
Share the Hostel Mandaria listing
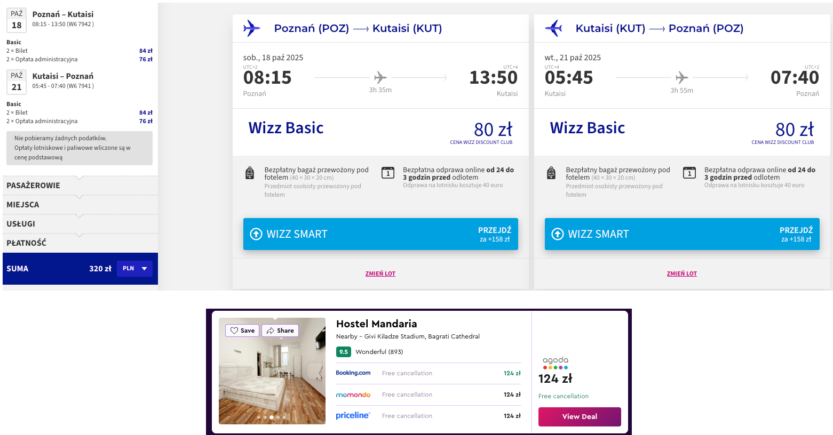280,331
